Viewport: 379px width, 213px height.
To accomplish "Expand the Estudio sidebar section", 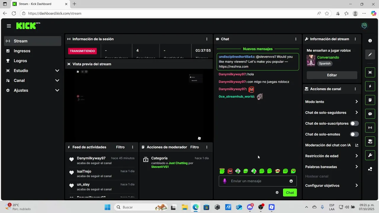I will [33, 71].
